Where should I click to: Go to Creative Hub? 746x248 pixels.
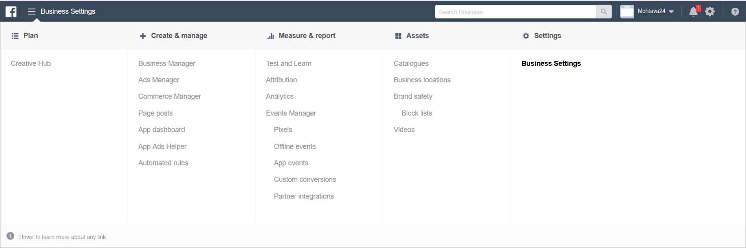(31, 63)
